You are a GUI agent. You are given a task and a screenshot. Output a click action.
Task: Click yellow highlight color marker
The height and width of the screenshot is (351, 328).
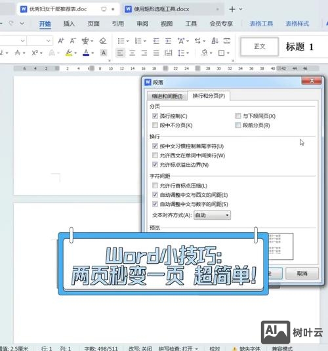coord(69,53)
